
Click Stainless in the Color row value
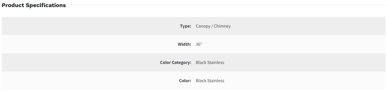(x=216, y=81)
